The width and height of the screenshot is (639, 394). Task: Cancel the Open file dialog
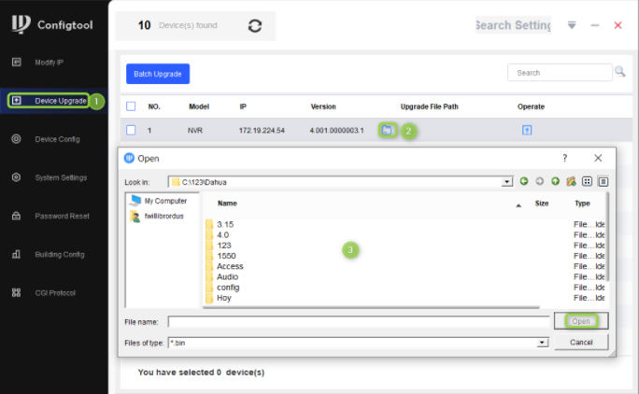(581, 343)
